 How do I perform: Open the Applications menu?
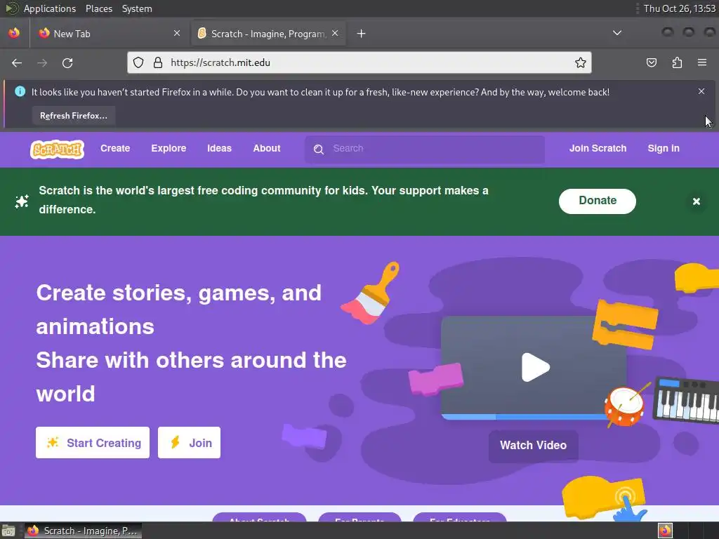(50, 8)
